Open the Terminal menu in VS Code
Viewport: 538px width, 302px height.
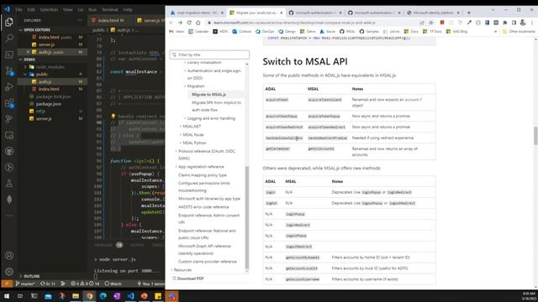coord(110,9)
